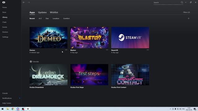This screenshot has width=198, height=111.
Task: Open the Oculus Dreamdeck thumbnail
Action: click(x=49, y=75)
